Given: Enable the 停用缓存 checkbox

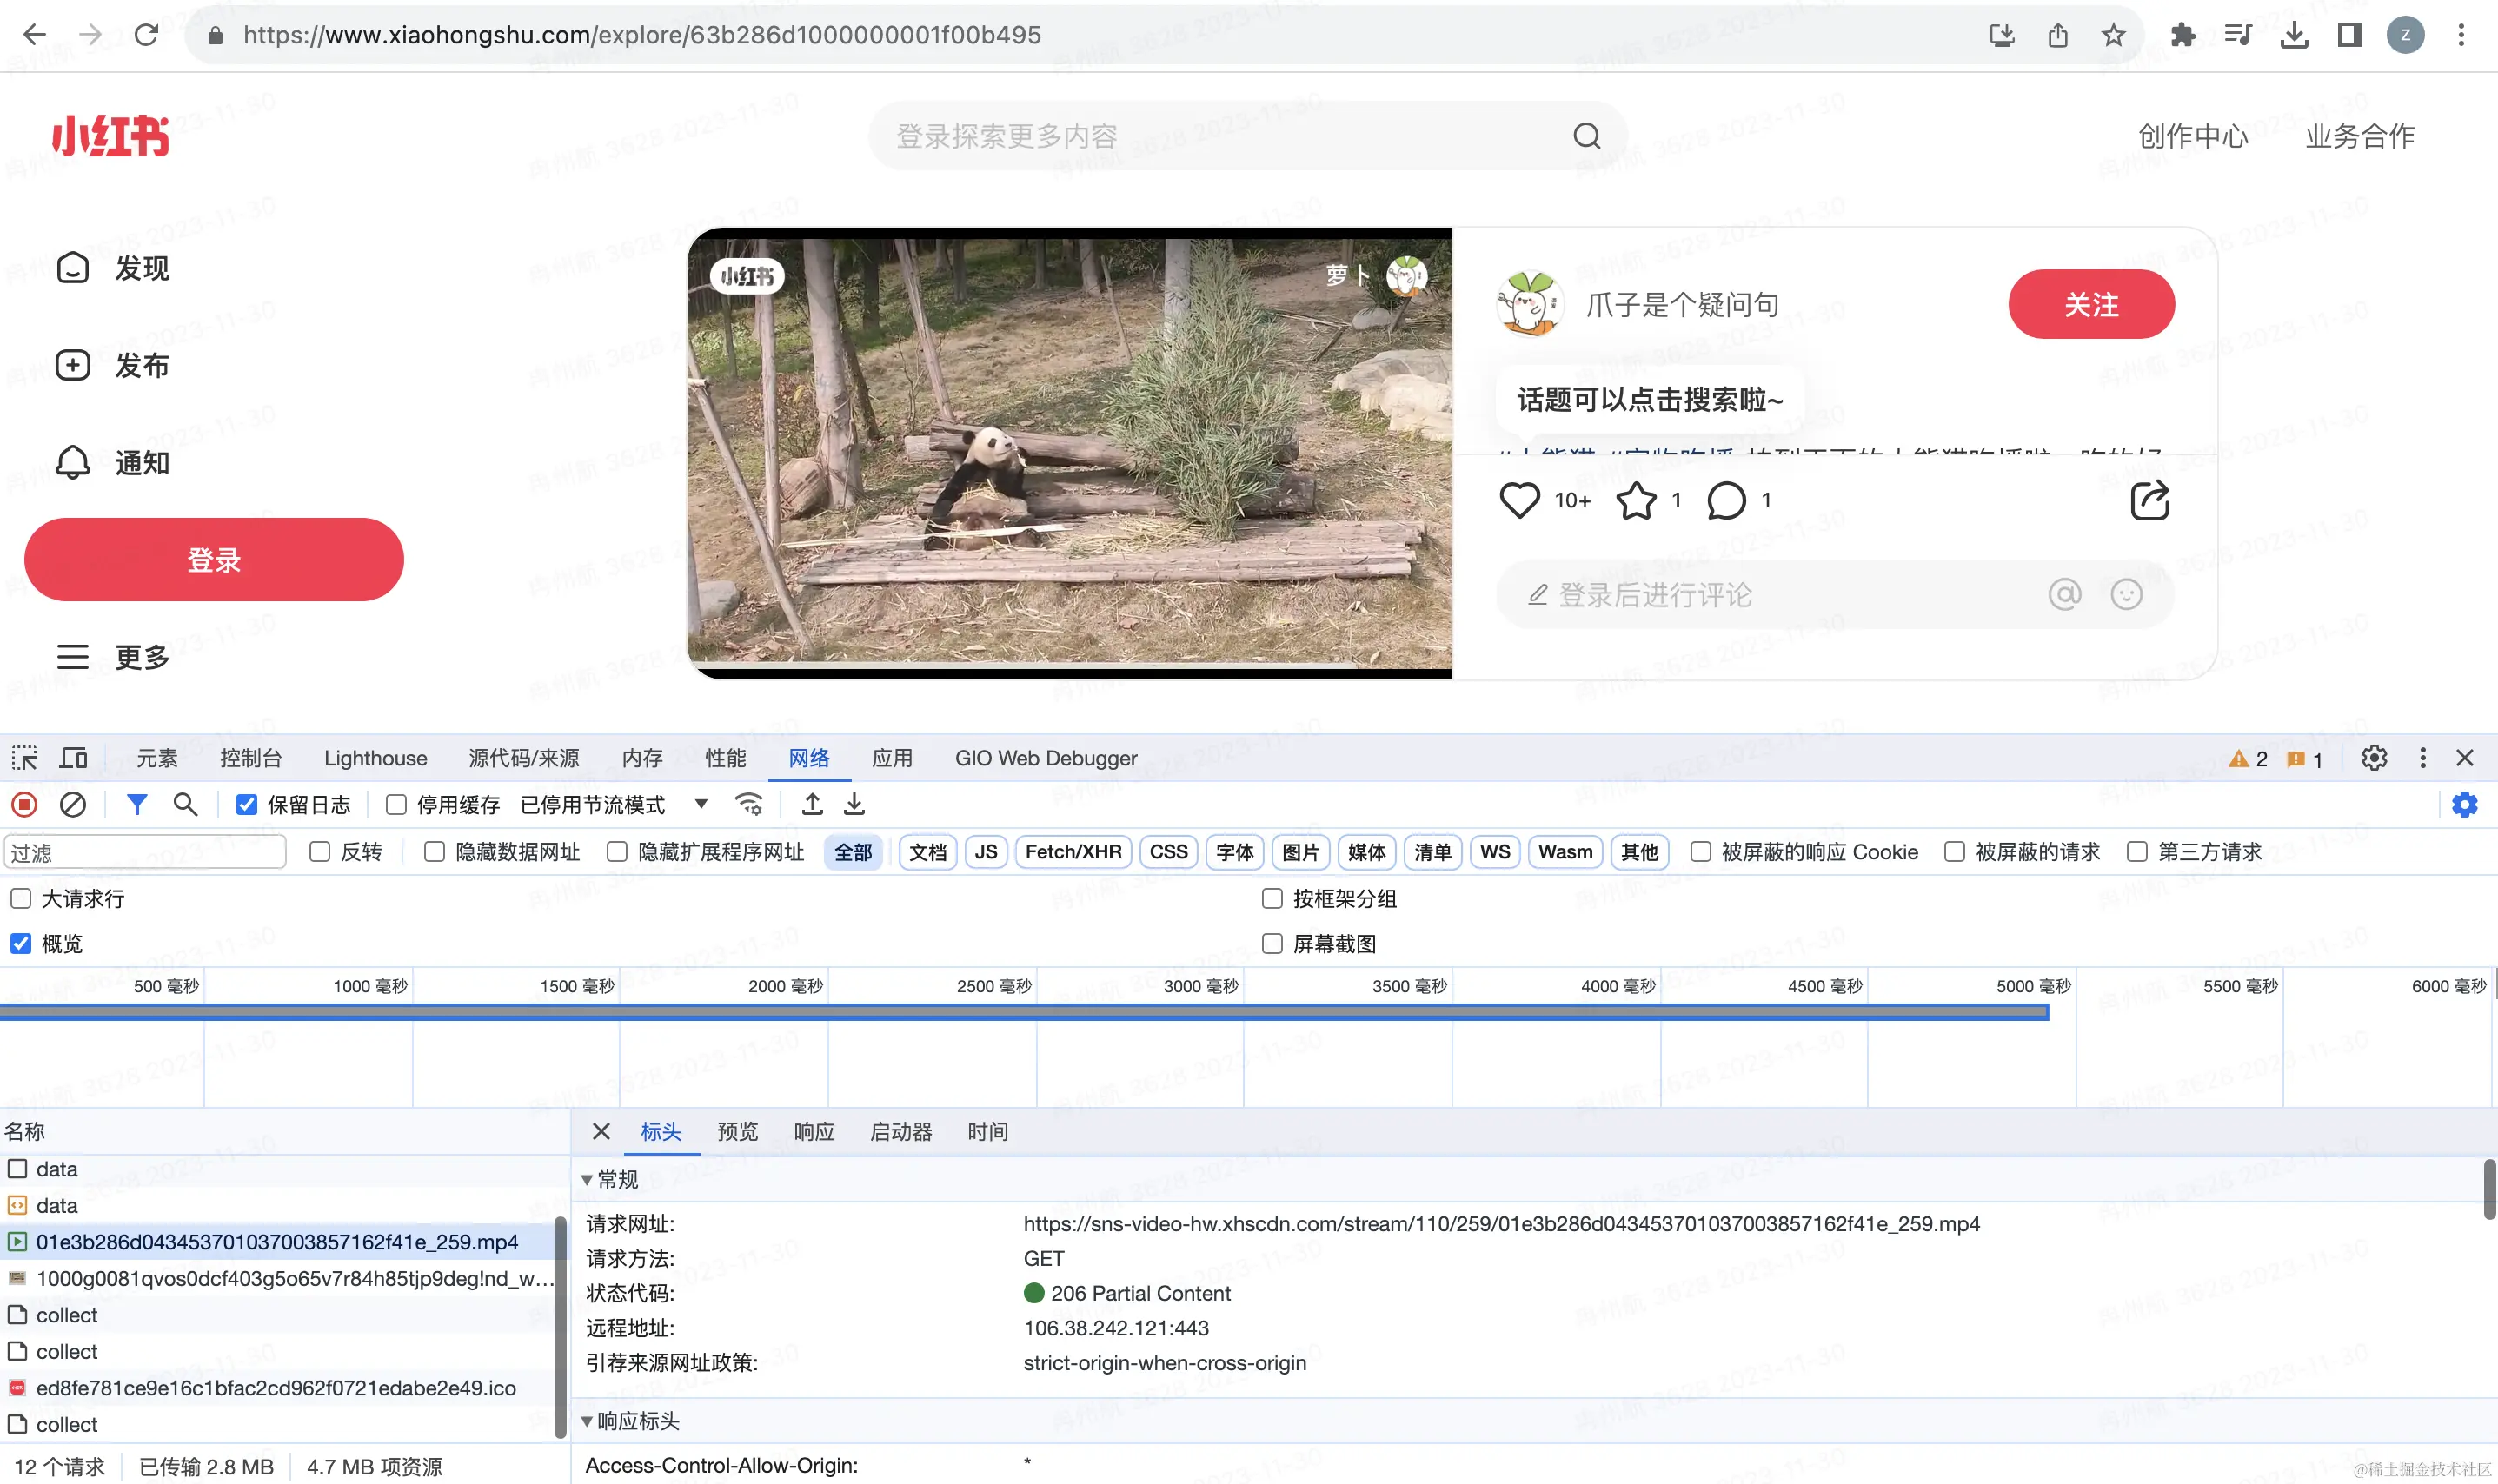Looking at the screenshot, I should (x=396, y=805).
